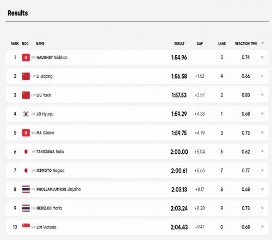The width and height of the screenshot is (272, 240).
Task: Click Thailand flag beside PHOLJAMJUMRUS Jinjutha
Action: pos(26,189)
